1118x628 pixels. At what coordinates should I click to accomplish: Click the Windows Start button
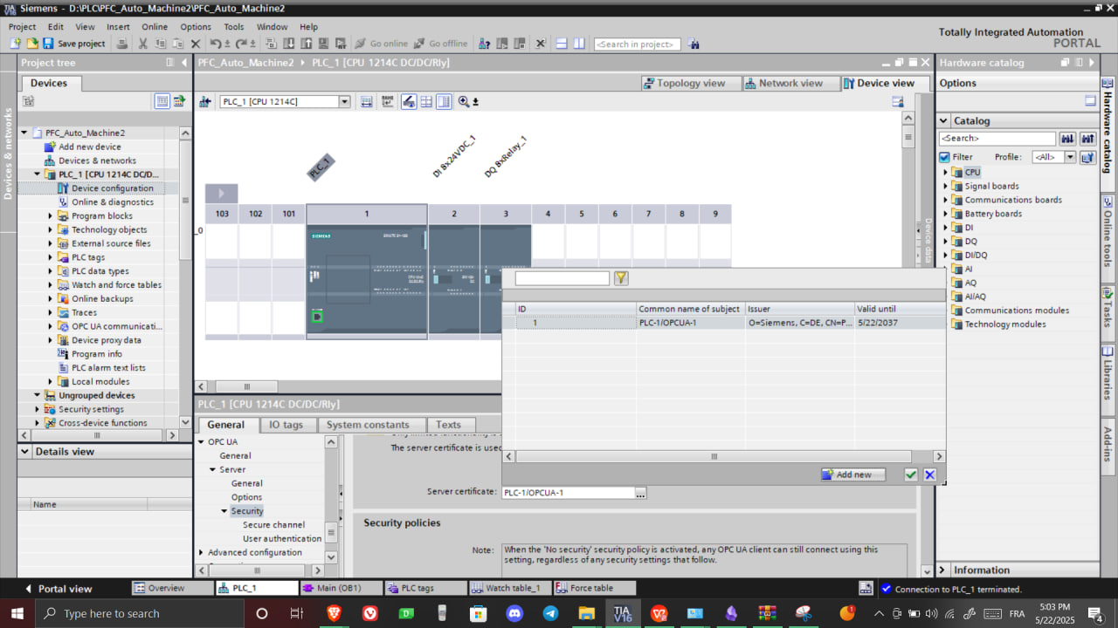pyautogui.click(x=16, y=613)
